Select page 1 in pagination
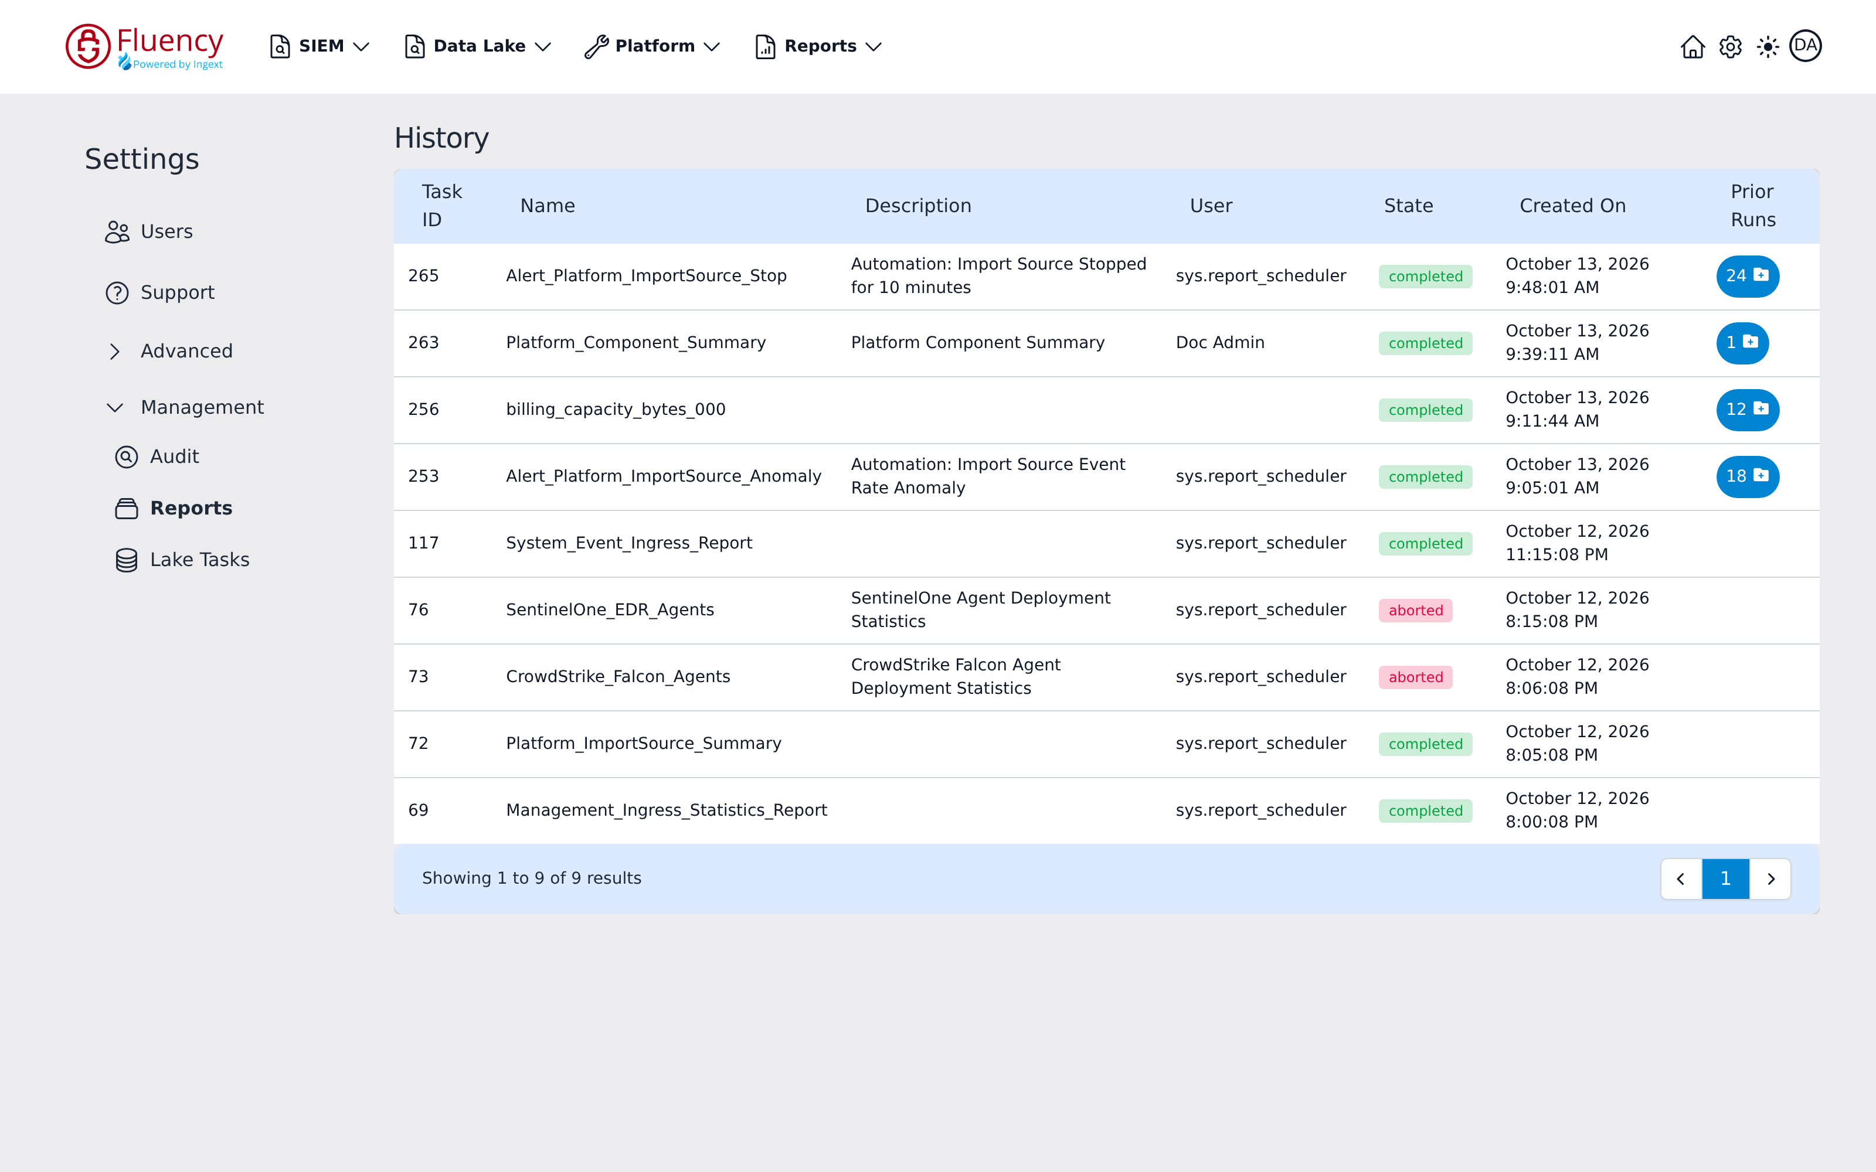Screen dimensions: 1876x1172 point(1725,879)
